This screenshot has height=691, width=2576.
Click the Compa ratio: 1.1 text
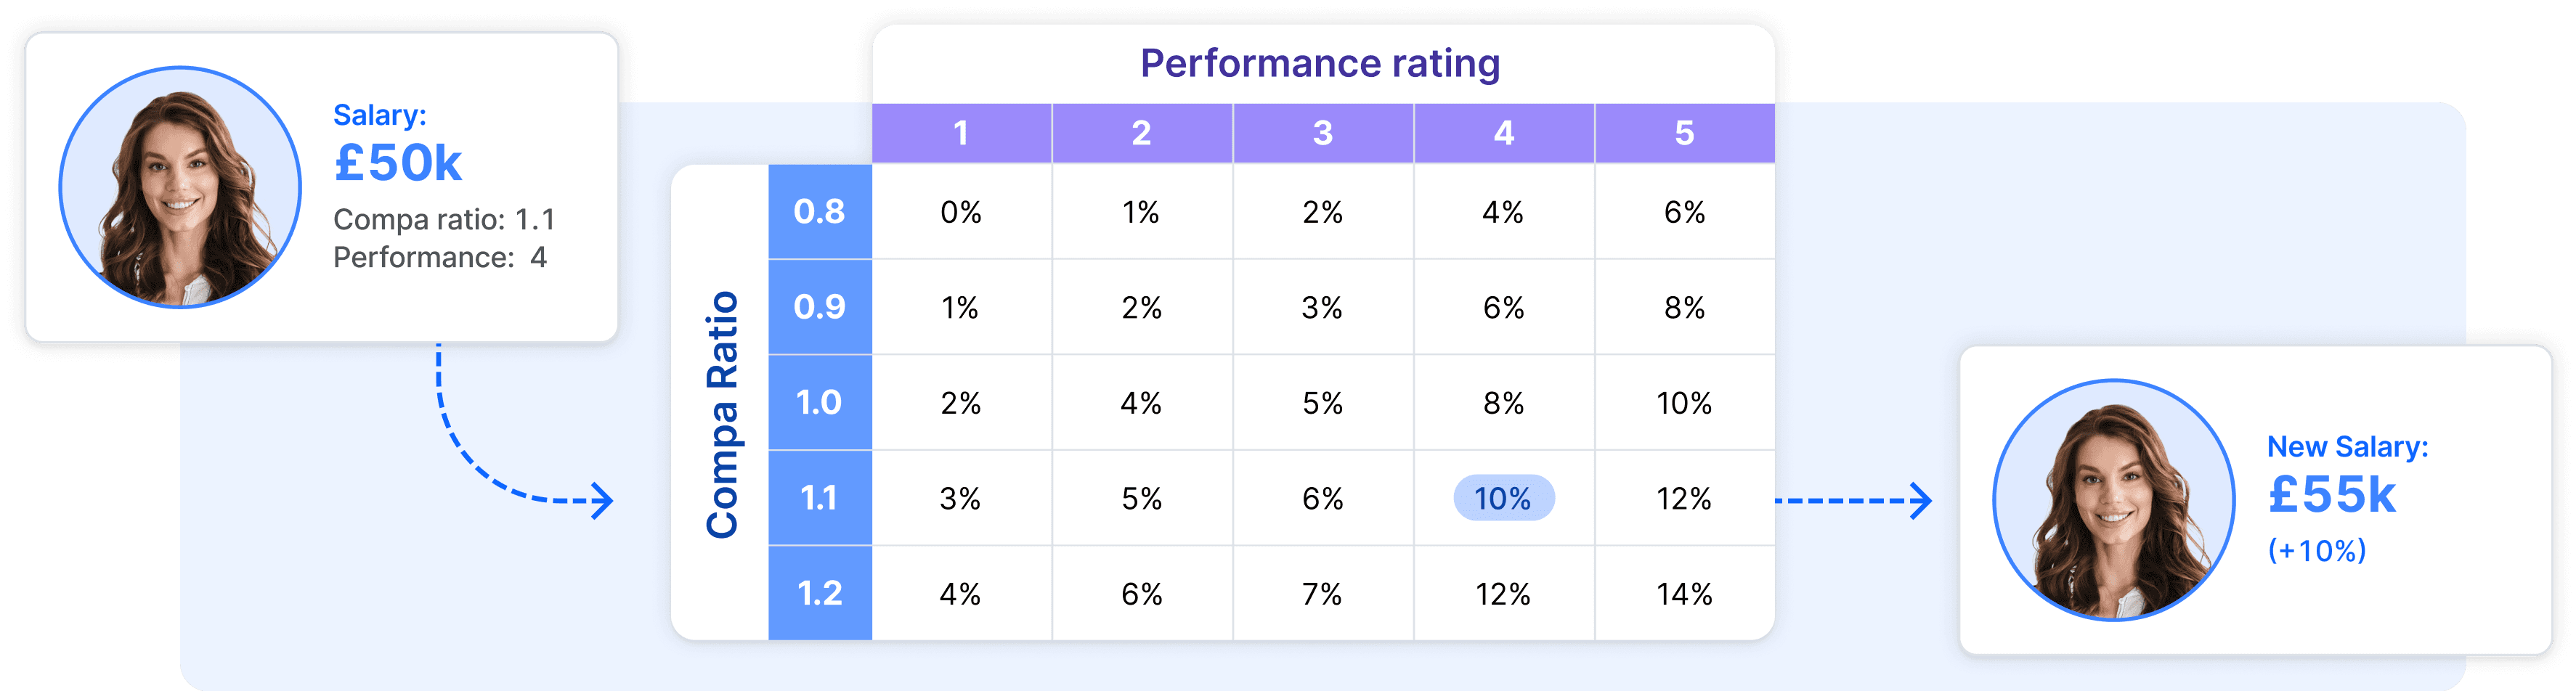click(444, 219)
